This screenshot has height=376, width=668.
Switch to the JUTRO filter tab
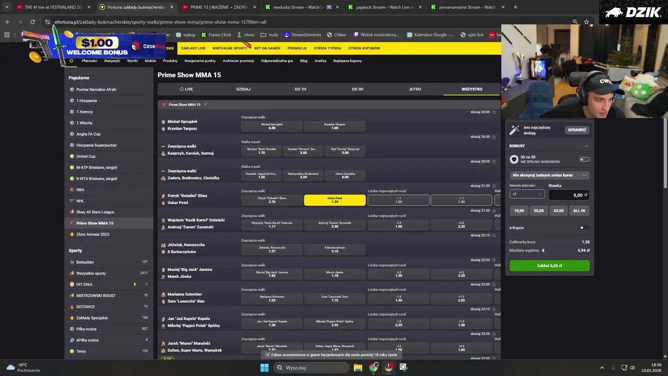(x=415, y=89)
